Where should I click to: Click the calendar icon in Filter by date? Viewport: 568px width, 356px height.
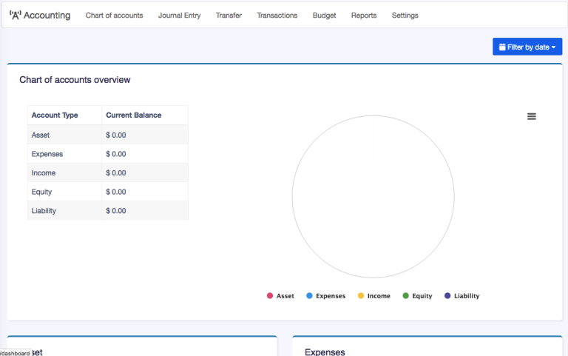coord(502,47)
